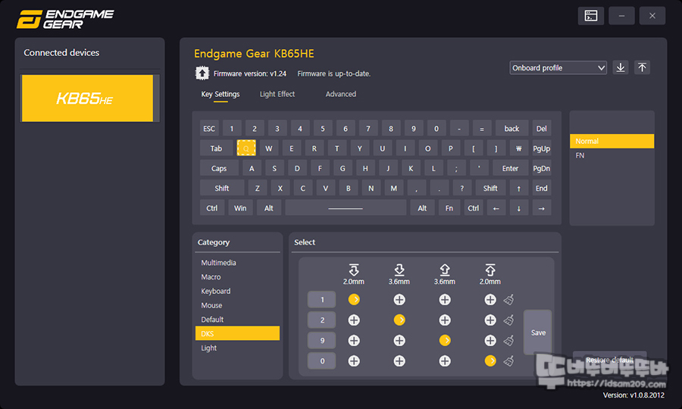The height and width of the screenshot is (409, 682).
Task: Select the PgUp key on virtual keyboard
Action: pyautogui.click(x=542, y=148)
